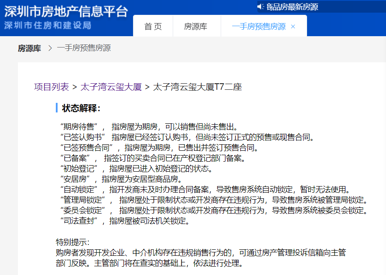Click the “已签预售合同” explanation line
This screenshot has height=275, width=386.
pos(160,148)
